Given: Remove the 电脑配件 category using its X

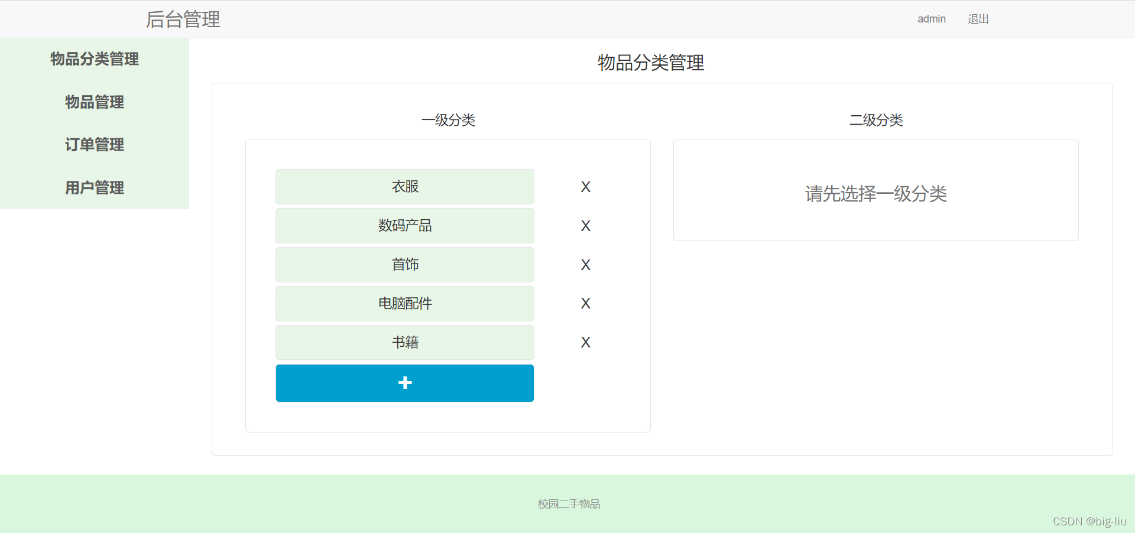Looking at the screenshot, I should click(585, 303).
